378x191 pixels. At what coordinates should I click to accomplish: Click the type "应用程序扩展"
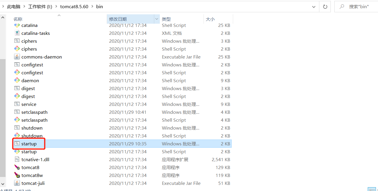coord(175,159)
